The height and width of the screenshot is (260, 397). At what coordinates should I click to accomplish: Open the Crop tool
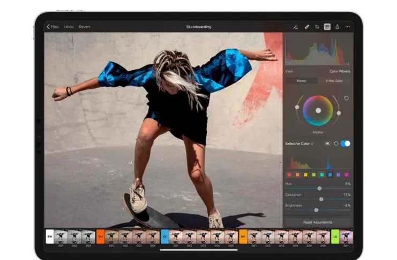(317, 26)
